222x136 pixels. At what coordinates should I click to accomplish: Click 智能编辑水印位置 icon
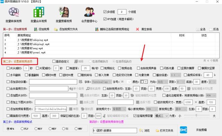189,89
